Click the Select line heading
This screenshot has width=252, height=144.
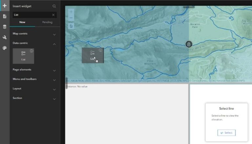coord(226,108)
